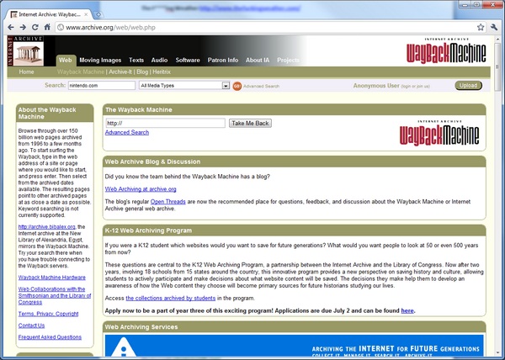
Task: Follow the Wayback Machine Hardware link
Action: tap(52, 278)
